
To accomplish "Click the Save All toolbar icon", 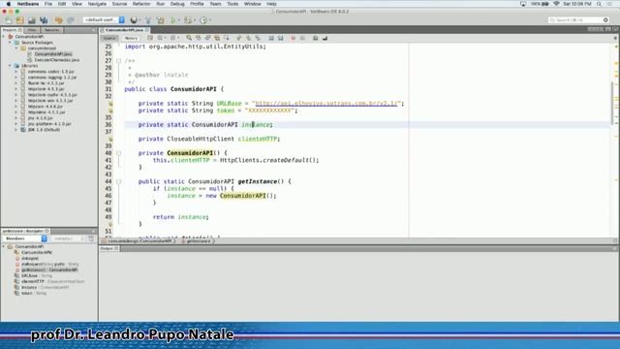I will click(x=44, y=20).
